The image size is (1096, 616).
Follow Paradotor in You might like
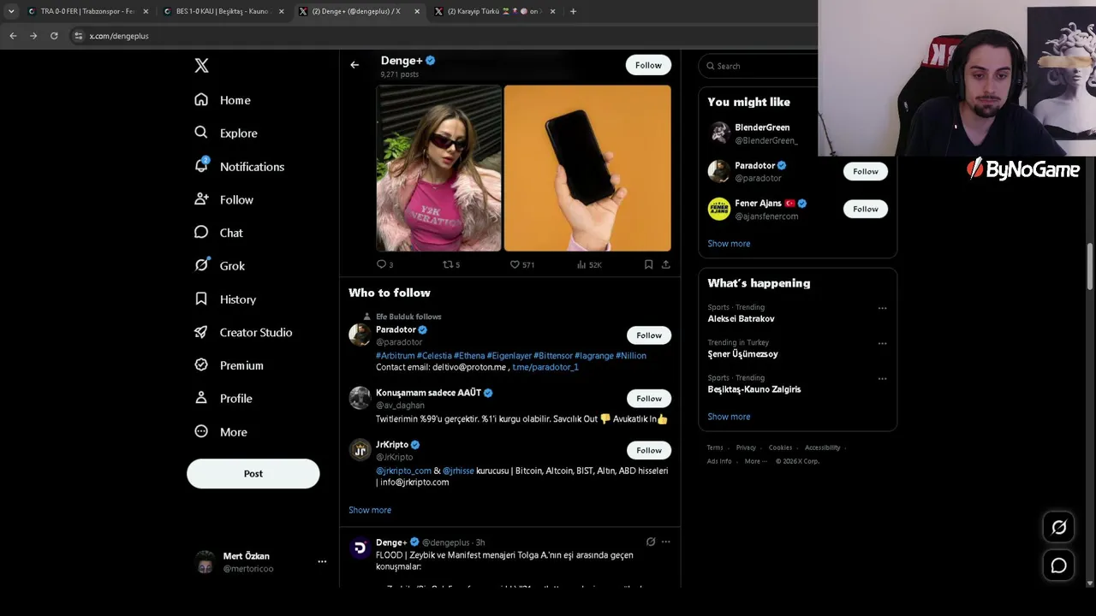[x=866, y=171]
